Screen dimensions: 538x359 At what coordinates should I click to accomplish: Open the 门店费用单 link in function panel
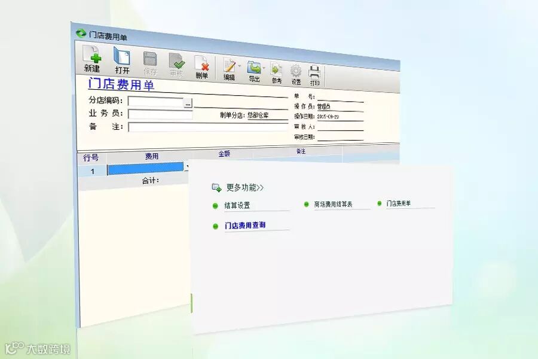[398, 203]
